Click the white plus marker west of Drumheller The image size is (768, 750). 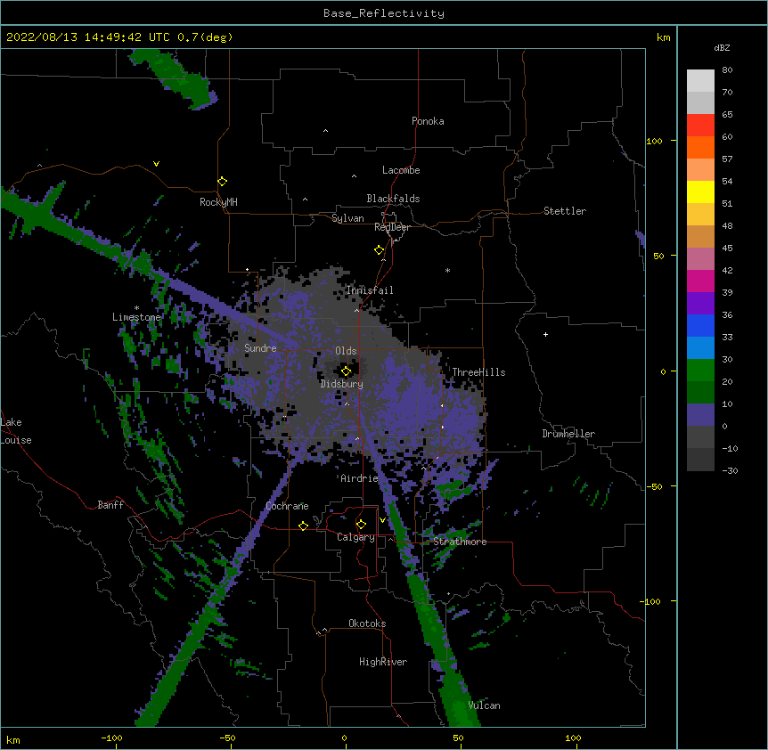pos(545,334)
